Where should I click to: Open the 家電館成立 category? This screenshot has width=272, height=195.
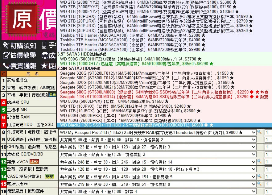17,80
